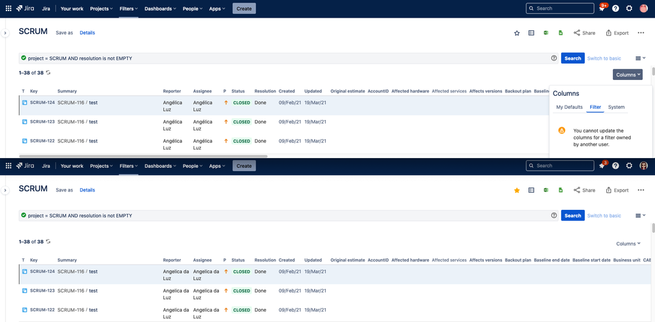Click Switch to basic link in lower window
The height and width of the screenshot is (322, 655).
click(604, 215)
